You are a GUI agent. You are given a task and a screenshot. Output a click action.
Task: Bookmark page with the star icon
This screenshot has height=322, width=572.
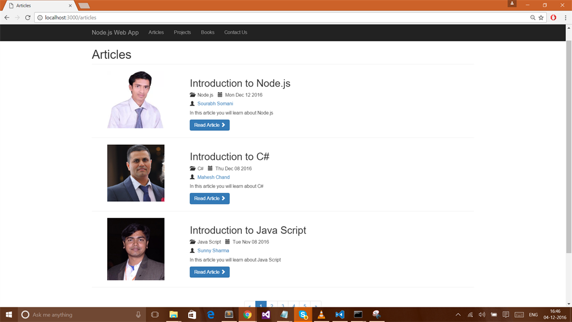pos(541,17)
